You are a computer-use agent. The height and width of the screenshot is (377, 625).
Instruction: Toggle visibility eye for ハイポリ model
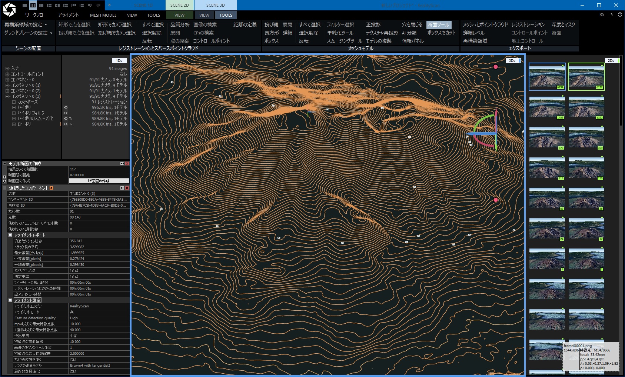click(66, 107)
